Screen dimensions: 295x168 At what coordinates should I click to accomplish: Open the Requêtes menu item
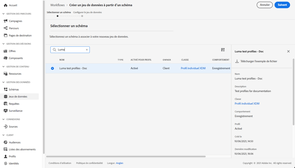(14, 104)
